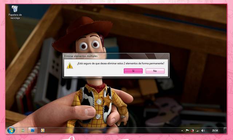Click the permanent deletion question text
Viewport: 233px width, 140px height.
[121, 63]
